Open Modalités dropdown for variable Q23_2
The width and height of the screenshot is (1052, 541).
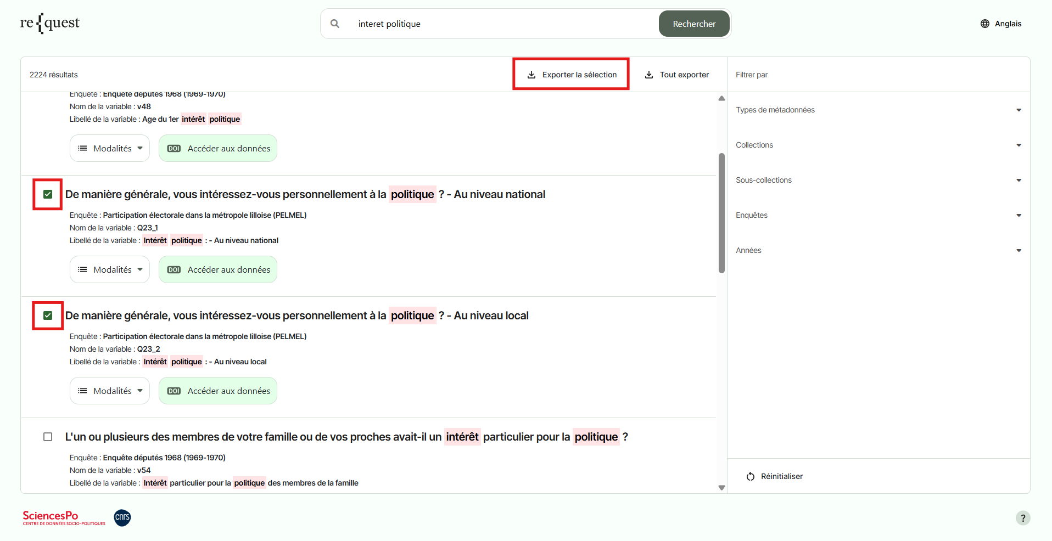click(x=110, y=391)
